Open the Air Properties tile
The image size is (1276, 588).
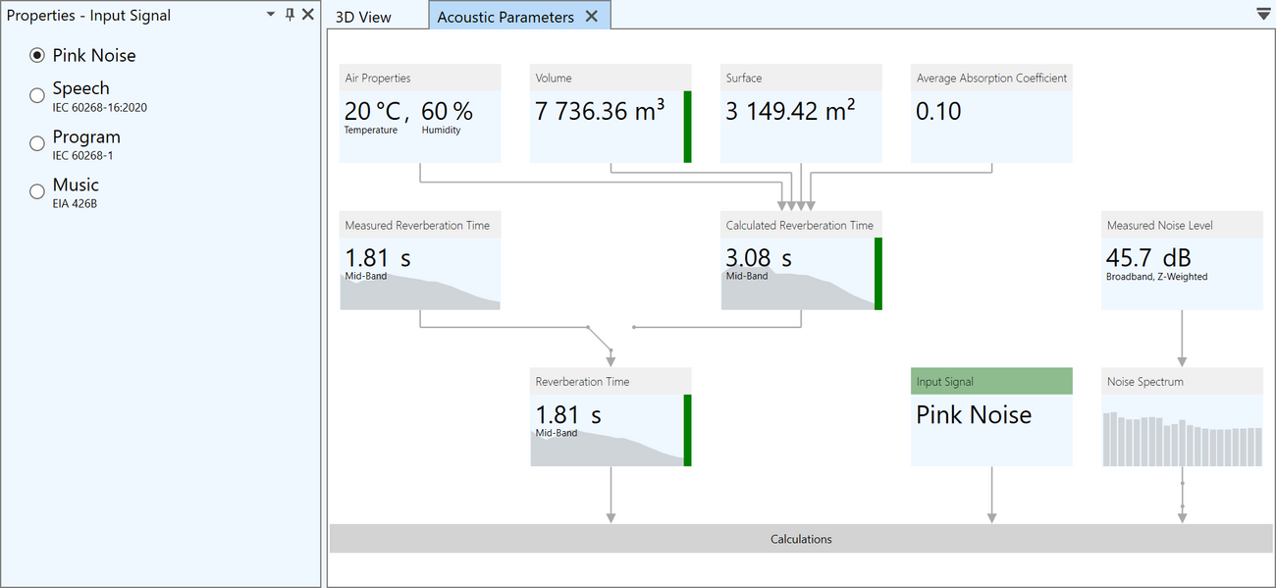click(x=420, y=114)
